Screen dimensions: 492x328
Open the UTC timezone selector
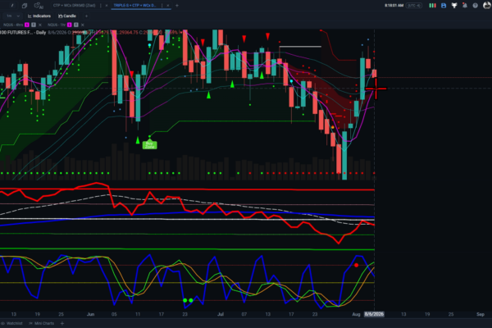[x=414, y=6]
